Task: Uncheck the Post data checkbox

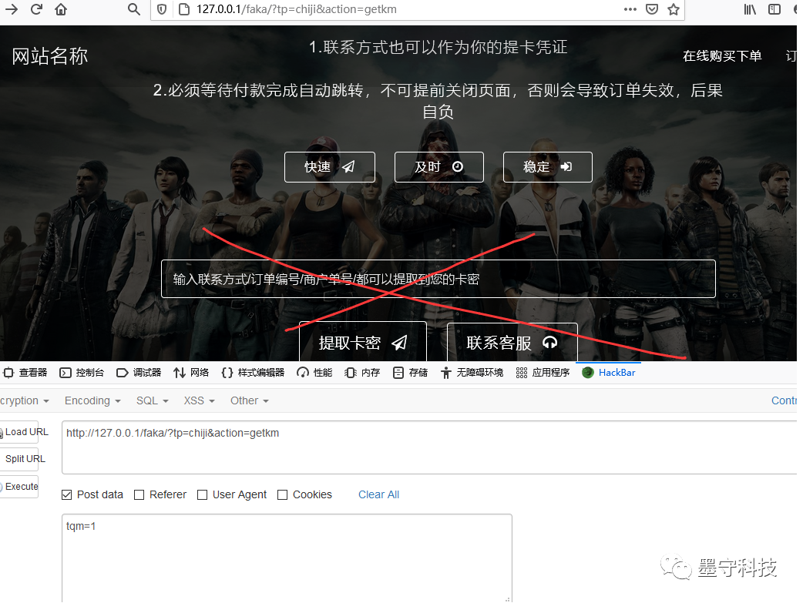Action: (66, 495)
